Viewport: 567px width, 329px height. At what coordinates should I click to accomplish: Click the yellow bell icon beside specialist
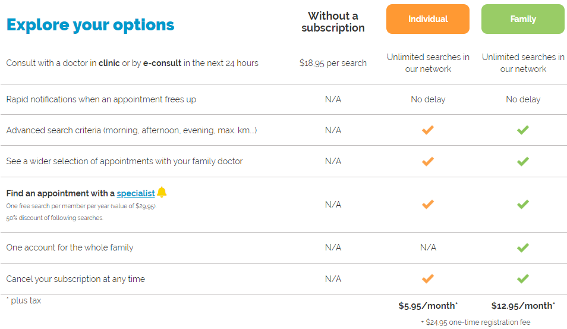coord(162,192)
